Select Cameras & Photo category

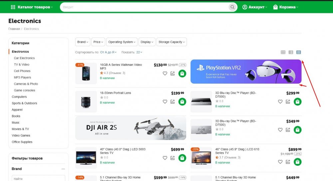(26, 84)
